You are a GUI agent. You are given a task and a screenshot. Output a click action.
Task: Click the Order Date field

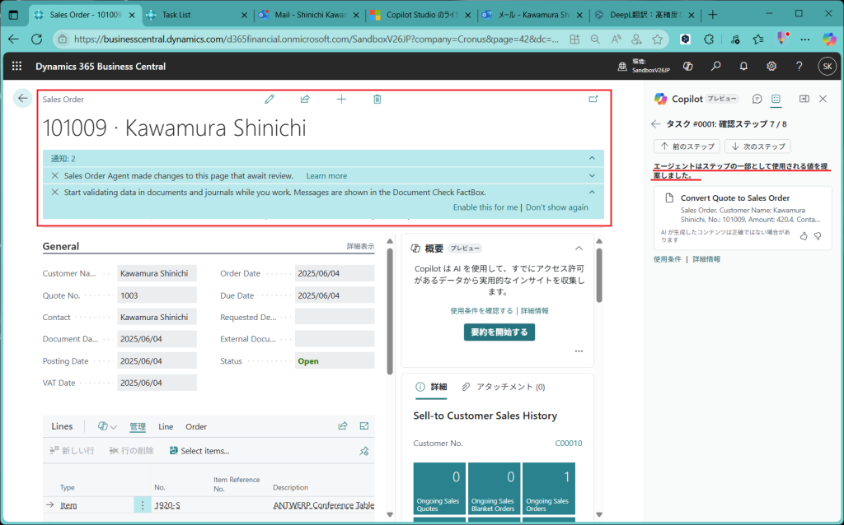pos(335,273)
